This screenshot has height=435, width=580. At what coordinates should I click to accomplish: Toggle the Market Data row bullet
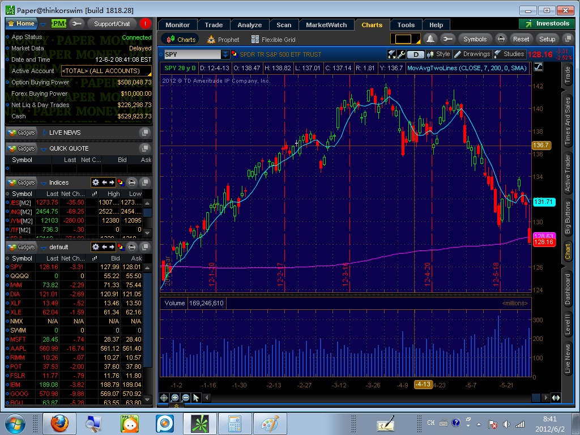point(7,48)
